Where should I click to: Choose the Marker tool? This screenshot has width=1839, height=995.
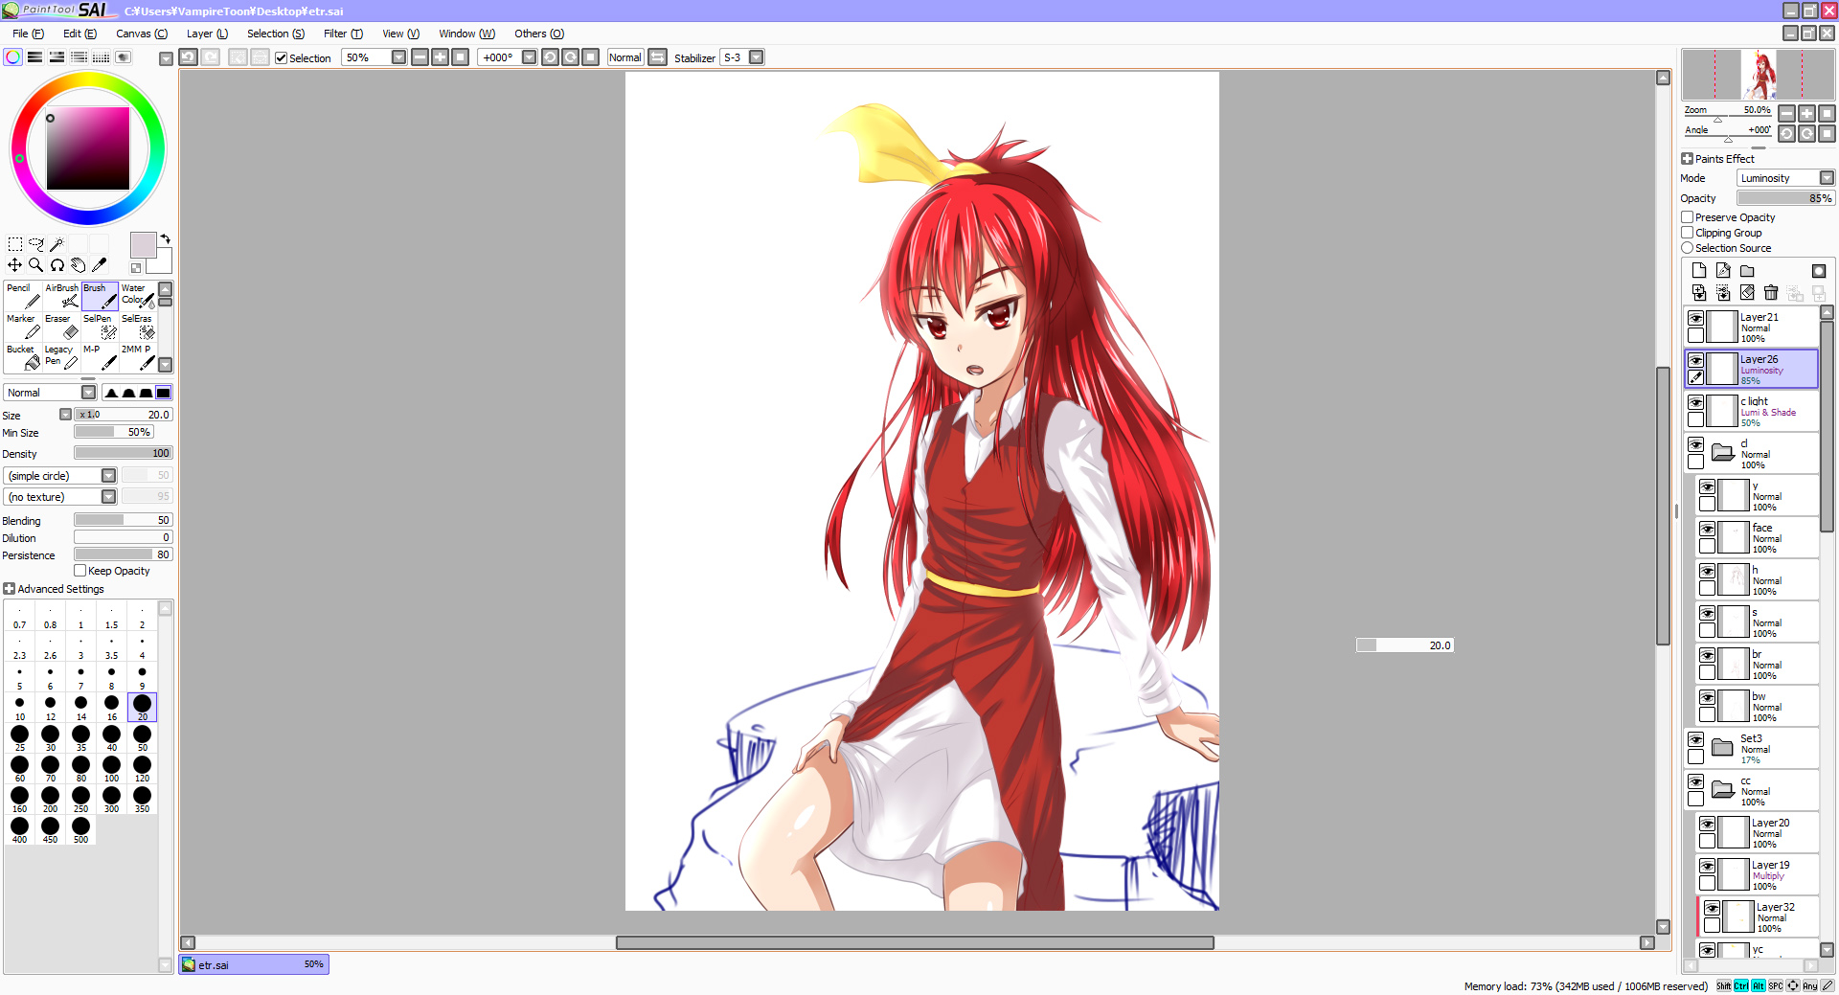click(23, 327)
